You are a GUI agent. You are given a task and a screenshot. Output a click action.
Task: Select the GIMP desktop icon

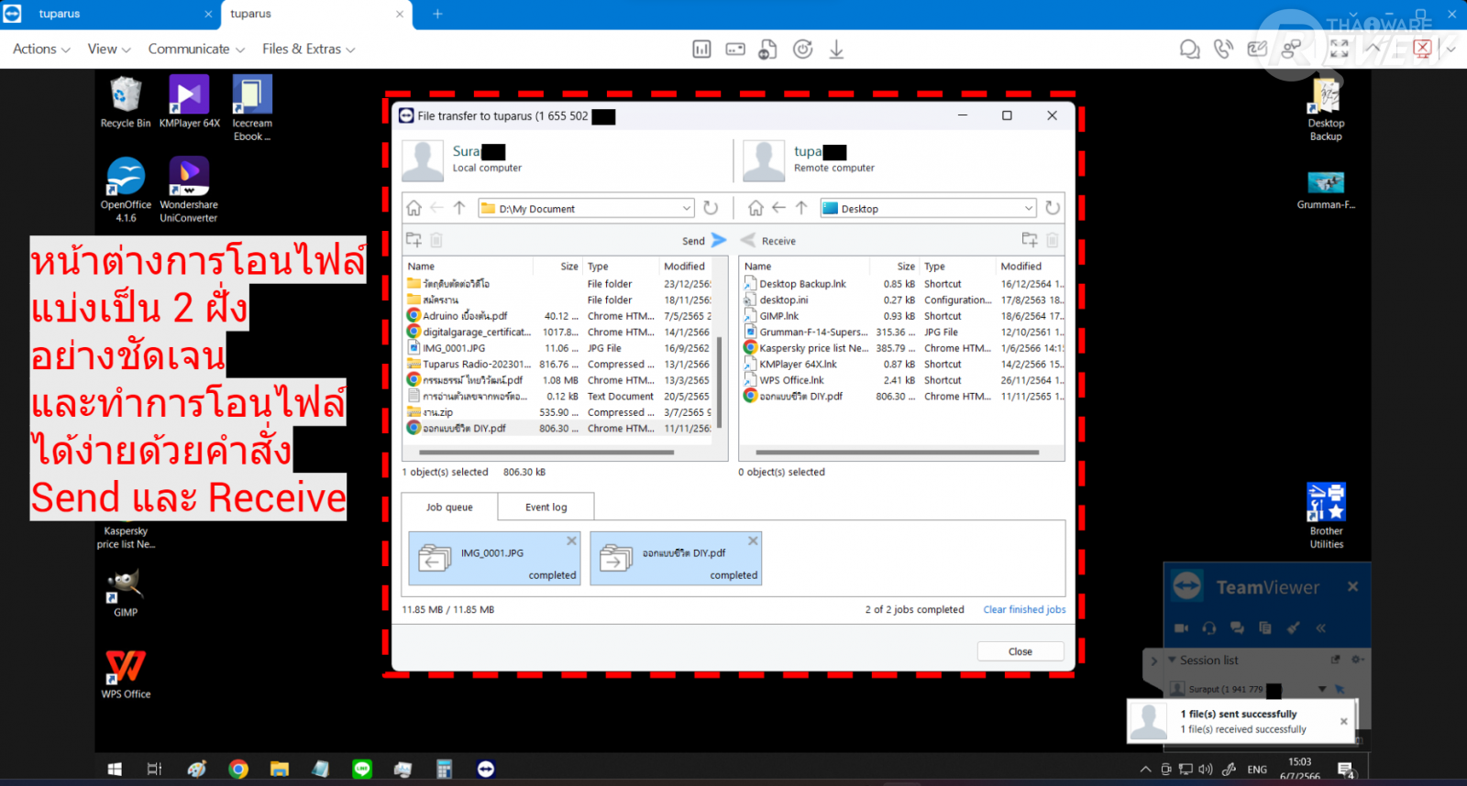(126, 593)
